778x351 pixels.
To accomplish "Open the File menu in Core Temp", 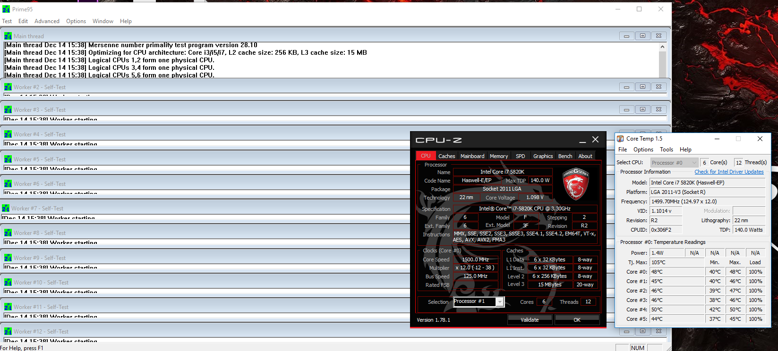I will 623,150.
